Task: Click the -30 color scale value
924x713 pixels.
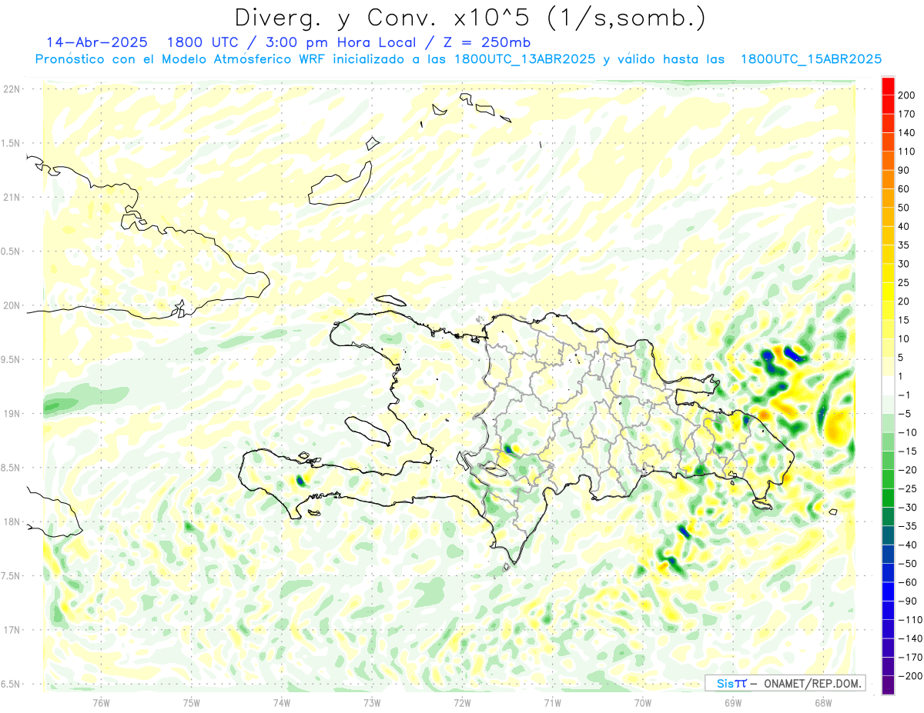Action: (907, 508)
